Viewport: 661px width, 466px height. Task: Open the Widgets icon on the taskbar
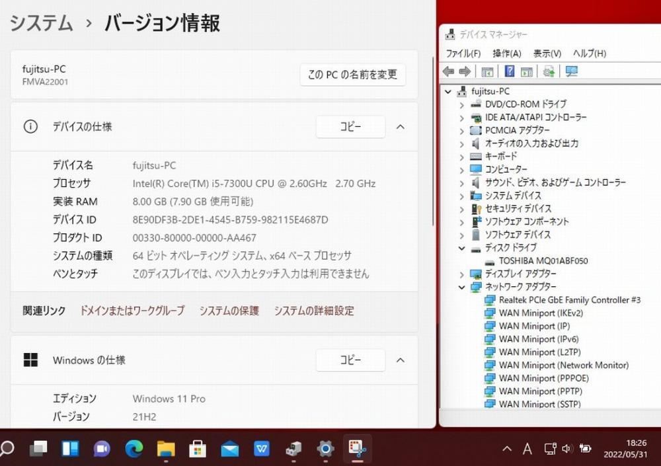[x=71, y=449]
